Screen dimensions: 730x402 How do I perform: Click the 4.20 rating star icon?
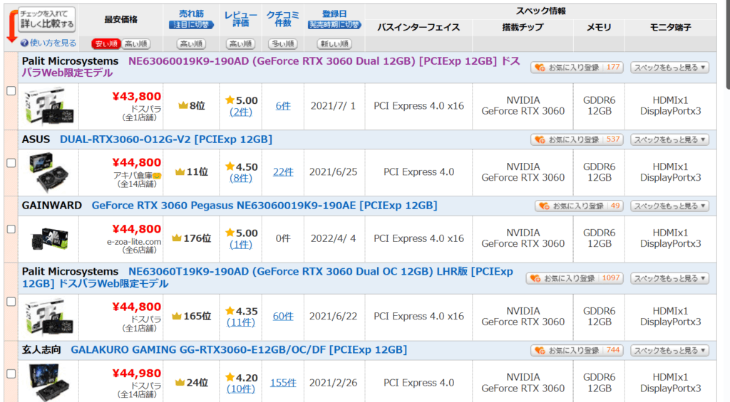click(230, 377)
